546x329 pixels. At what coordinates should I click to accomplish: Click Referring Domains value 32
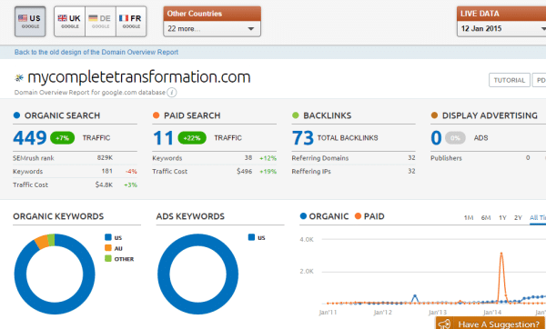coord(411,157)
